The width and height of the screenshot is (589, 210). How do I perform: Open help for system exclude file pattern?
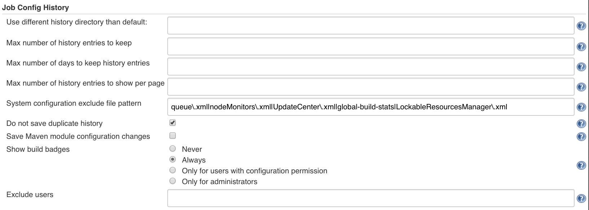581,106
